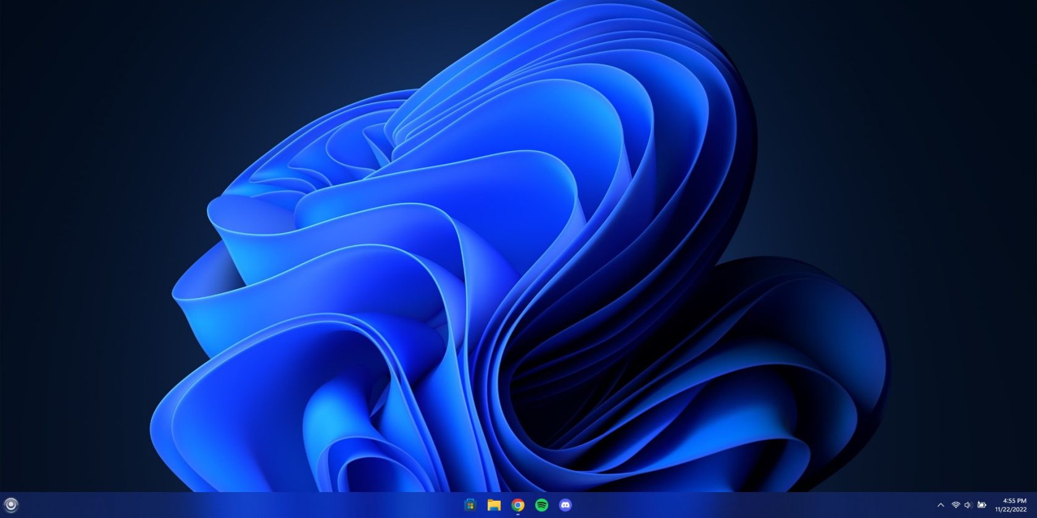Open Discord from the taskbar
This screenshot has height=518, width=1037.
[x=565, y=505]
